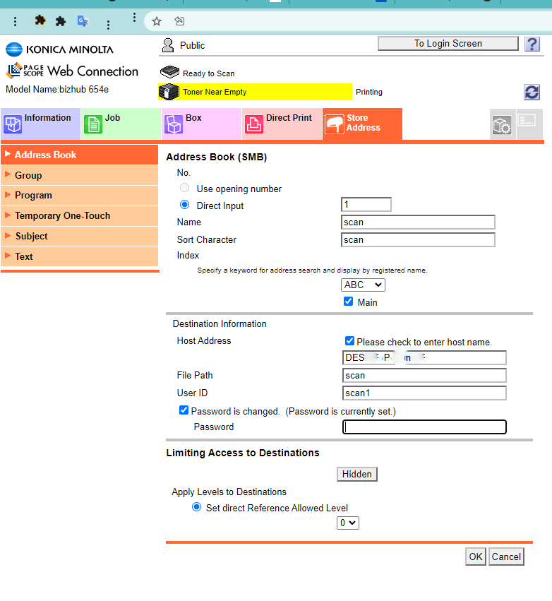Toggle Please check to enter host name

tap(349, 340)
